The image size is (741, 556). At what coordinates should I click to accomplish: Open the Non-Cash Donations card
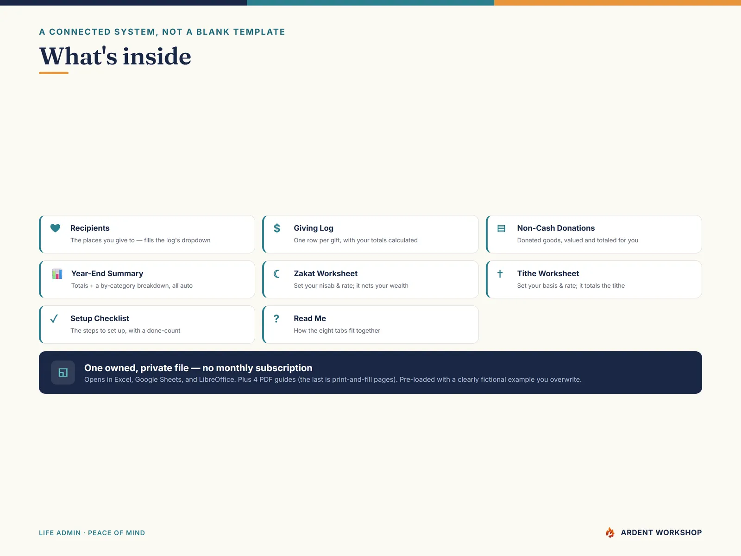594,234
